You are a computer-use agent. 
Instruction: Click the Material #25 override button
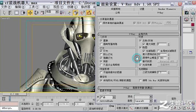[x=167, y=61]
